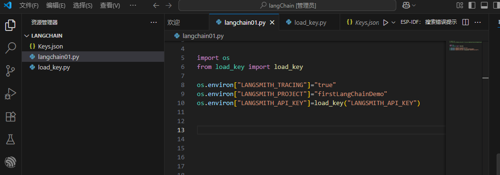Open the ESP-IDF Espressif view
The width and height of the screenshot is (500, 175).
coord(10,162)
